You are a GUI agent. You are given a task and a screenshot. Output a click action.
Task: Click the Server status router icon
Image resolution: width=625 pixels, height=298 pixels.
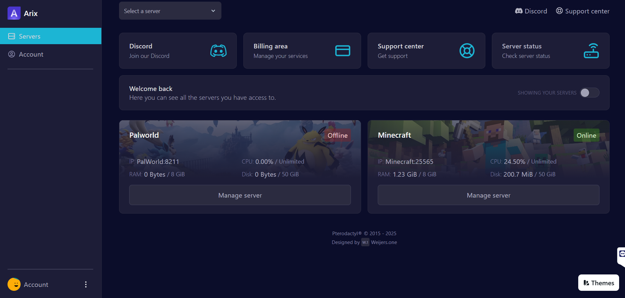pyautogui.click(x=591, y=51)
